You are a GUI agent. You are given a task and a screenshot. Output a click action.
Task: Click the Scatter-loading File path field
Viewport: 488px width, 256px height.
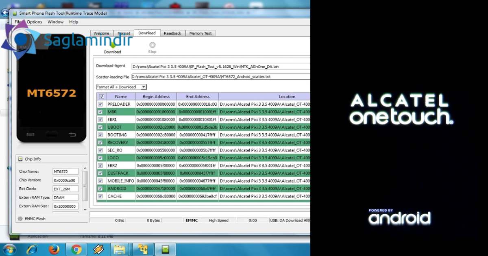(x=221, y=76)
